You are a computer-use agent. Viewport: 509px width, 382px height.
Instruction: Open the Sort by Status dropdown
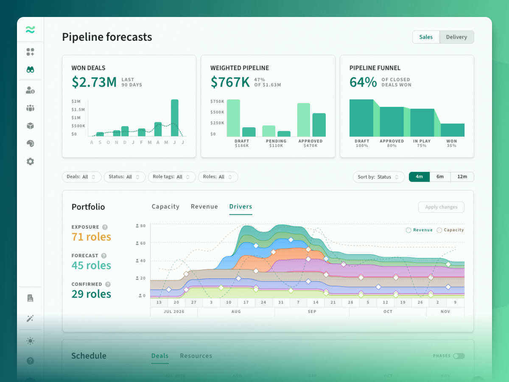point(379,177)
